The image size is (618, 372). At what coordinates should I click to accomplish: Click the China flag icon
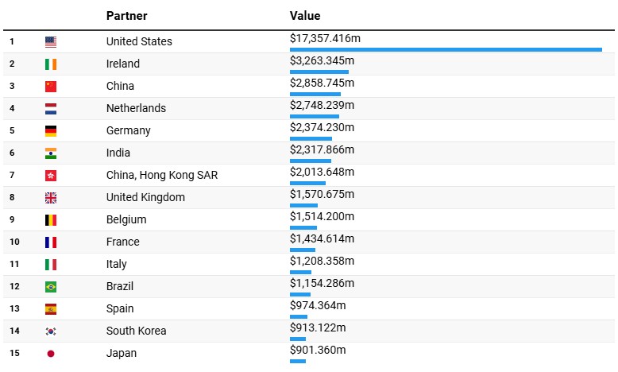(x=51, y=87)
